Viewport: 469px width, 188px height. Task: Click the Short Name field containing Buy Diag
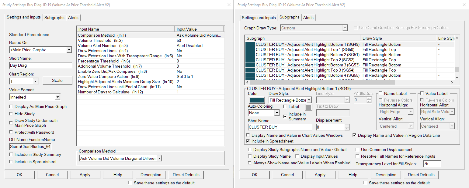[x=40, y=65]
